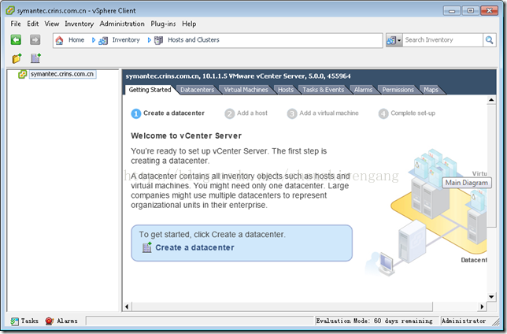Click the horizontal scrollbar left arrow

tap(127, 306)
